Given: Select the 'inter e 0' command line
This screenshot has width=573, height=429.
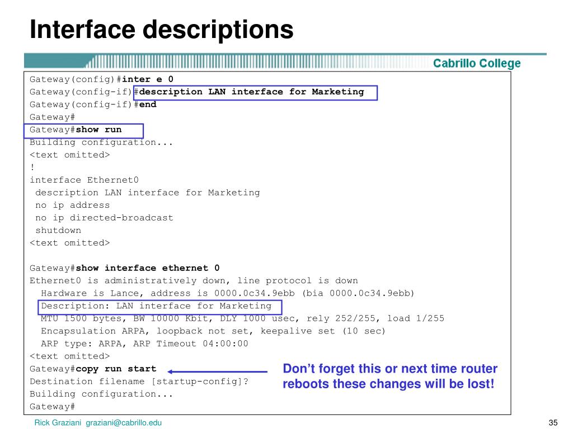Looking at the screenshot, I should coord(102,79).
